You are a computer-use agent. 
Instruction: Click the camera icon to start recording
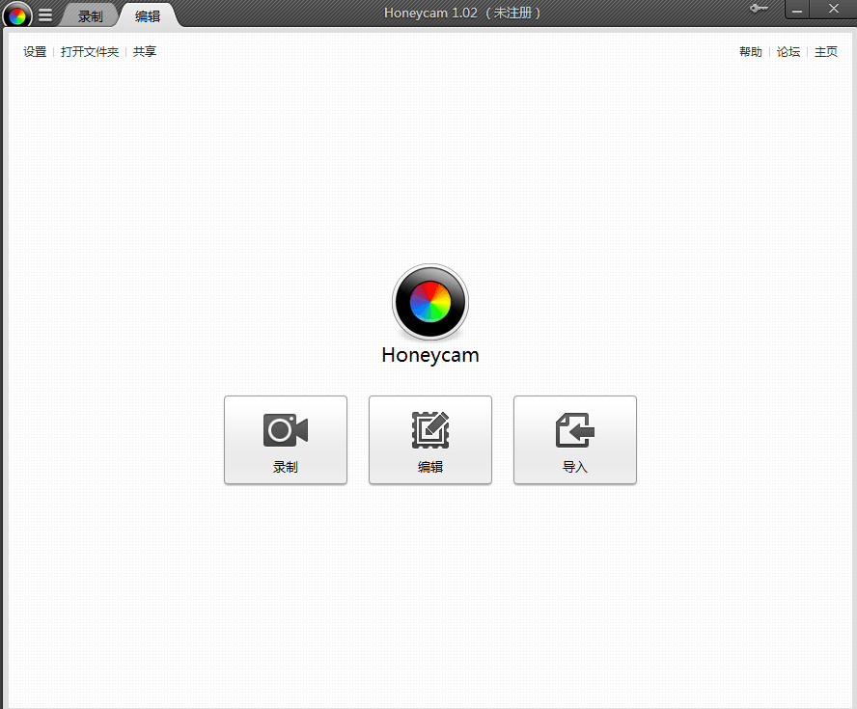286,430
